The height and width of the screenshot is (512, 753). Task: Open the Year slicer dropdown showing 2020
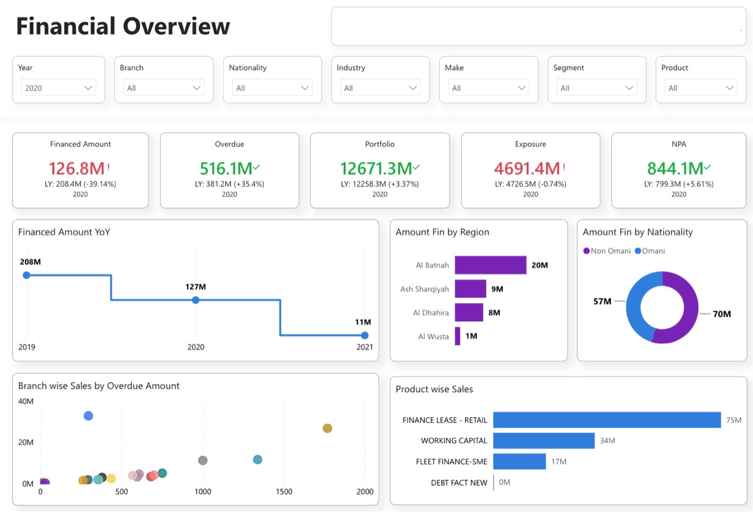point(58,88)
